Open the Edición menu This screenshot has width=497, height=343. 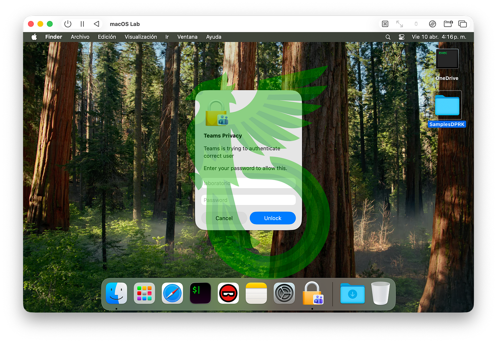[x=107, y=37]
